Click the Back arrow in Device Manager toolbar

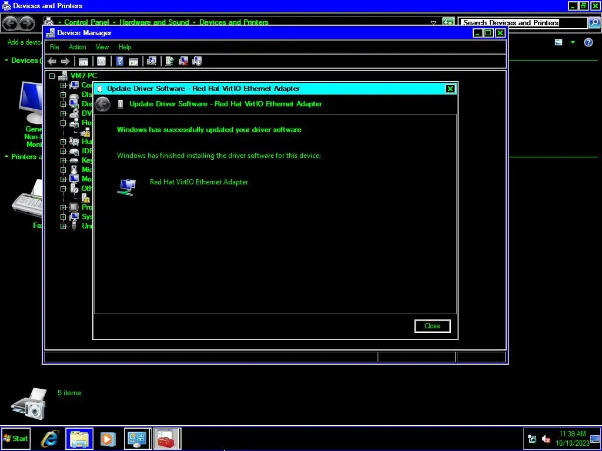(x=52, y=61)
